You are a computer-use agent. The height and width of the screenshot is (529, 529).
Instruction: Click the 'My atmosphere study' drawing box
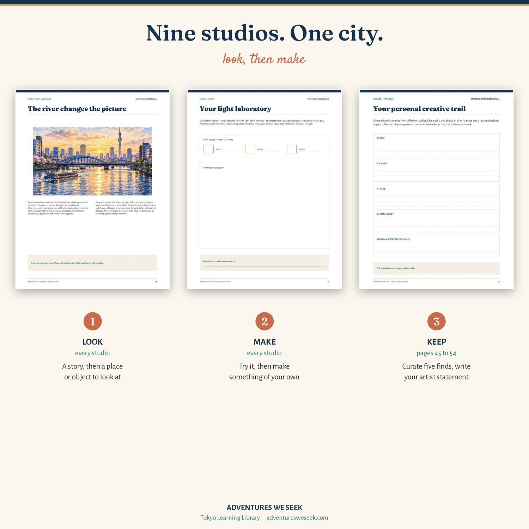[264, 206]
